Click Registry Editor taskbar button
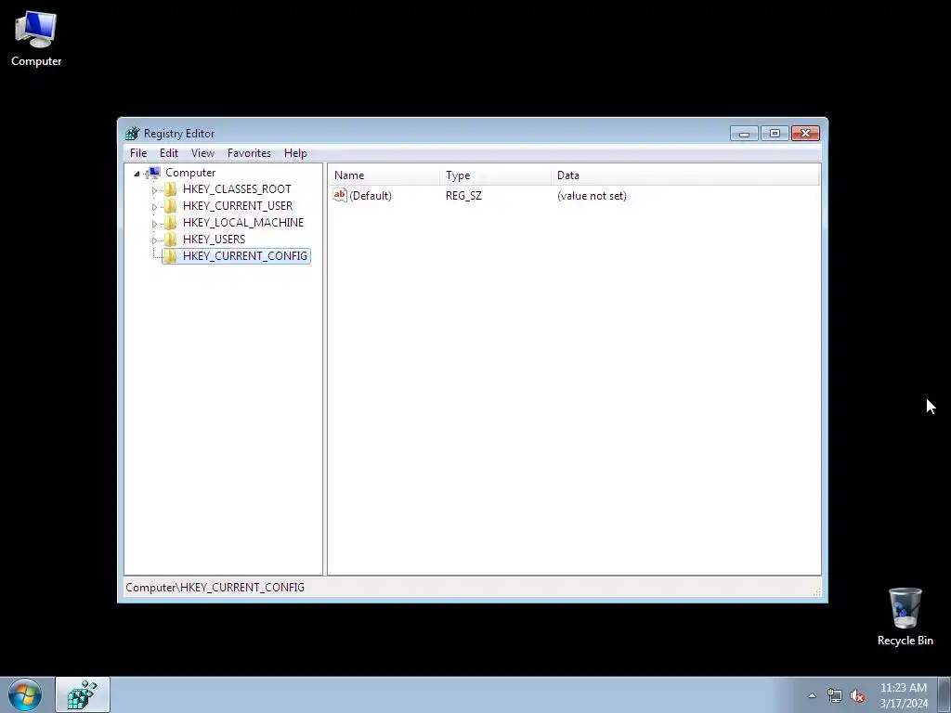This screenshot has height=713, width=951. tap(83, 694)
